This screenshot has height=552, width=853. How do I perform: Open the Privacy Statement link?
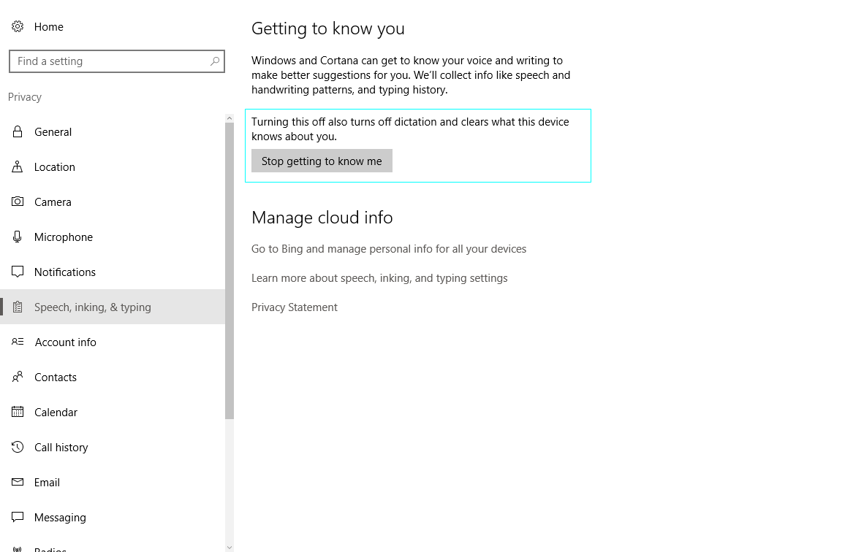(x=295, y=307)
